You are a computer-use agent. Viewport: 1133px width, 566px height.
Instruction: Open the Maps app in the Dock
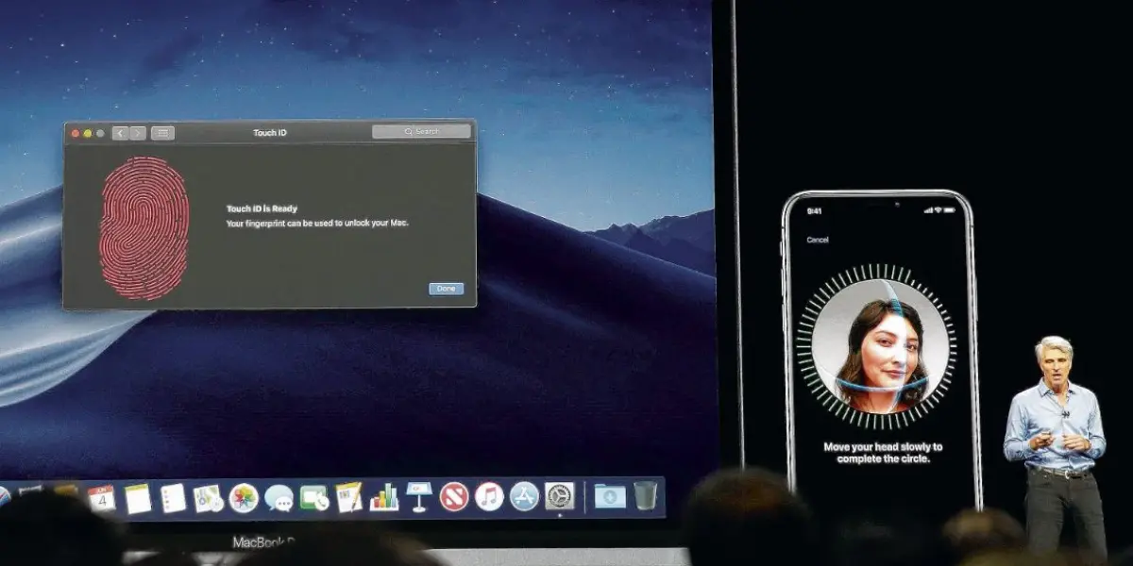coord(208,498)
